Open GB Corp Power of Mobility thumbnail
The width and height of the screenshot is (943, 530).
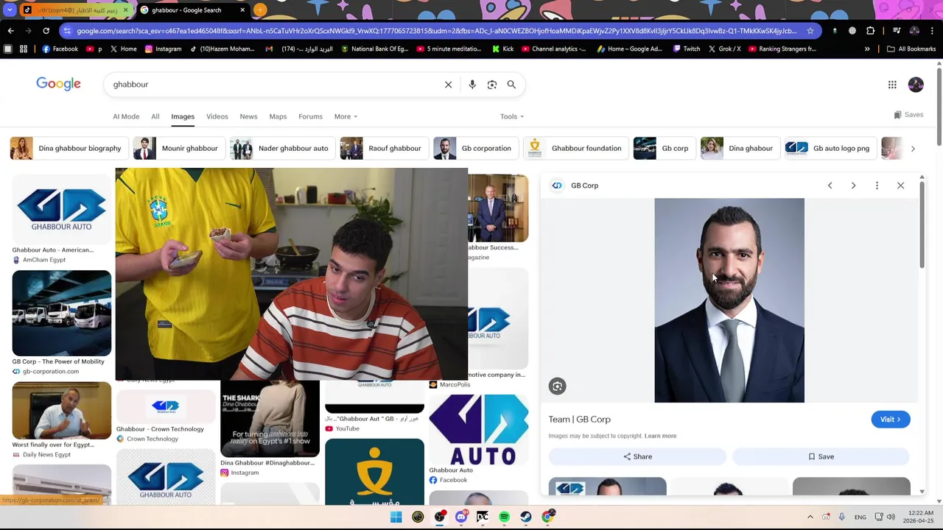point(61,314)
